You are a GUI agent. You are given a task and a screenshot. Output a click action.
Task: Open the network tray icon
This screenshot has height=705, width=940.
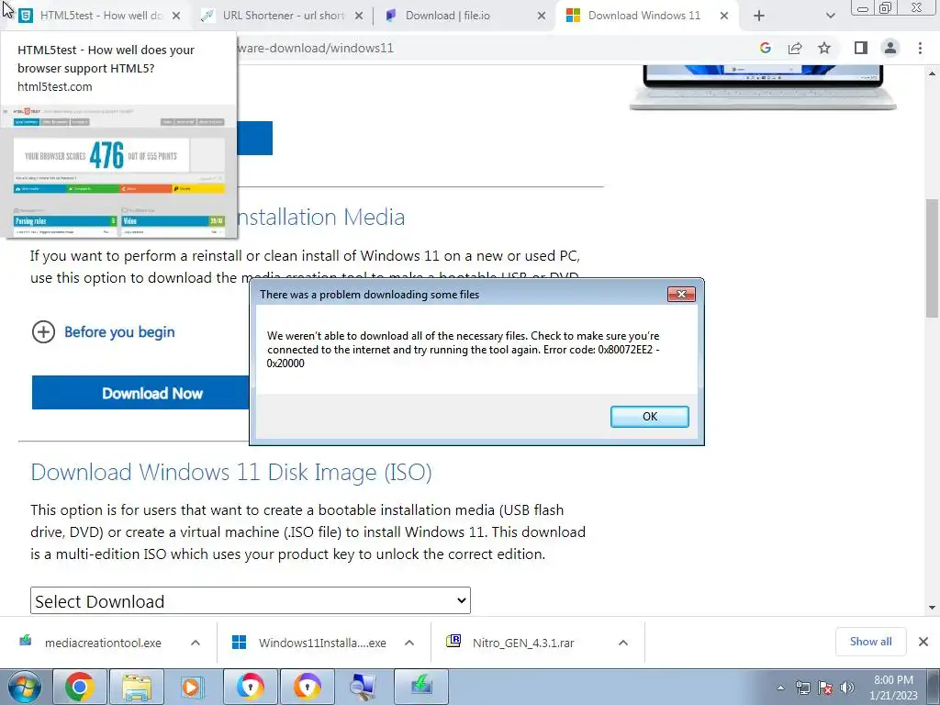coord(803,688)
